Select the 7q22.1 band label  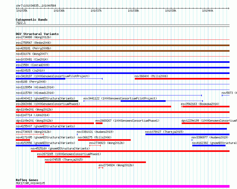(x=21, y=23)
